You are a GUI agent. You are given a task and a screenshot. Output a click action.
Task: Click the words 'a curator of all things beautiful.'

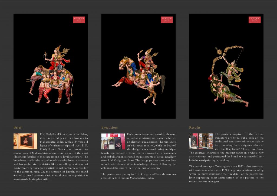click(x=32, y=179)
